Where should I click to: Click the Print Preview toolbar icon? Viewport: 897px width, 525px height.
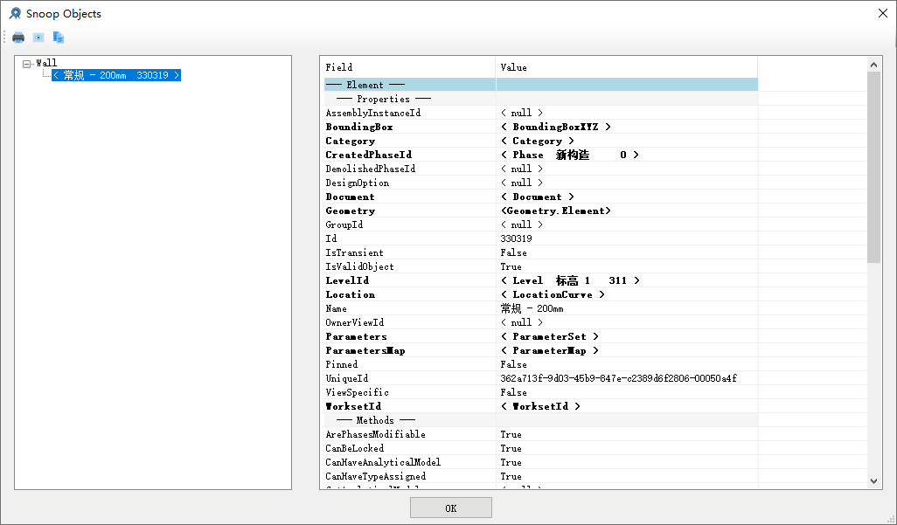(38, 38)
